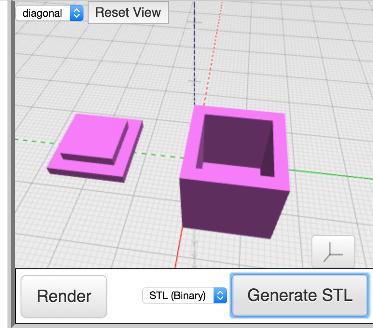Click the Reset View button
Viewport: 373px width, 328px height.
tap(128, 13)
